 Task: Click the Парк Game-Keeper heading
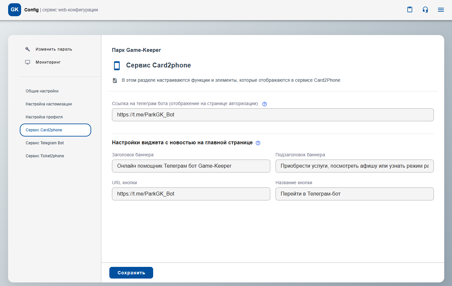coord(136,50)
